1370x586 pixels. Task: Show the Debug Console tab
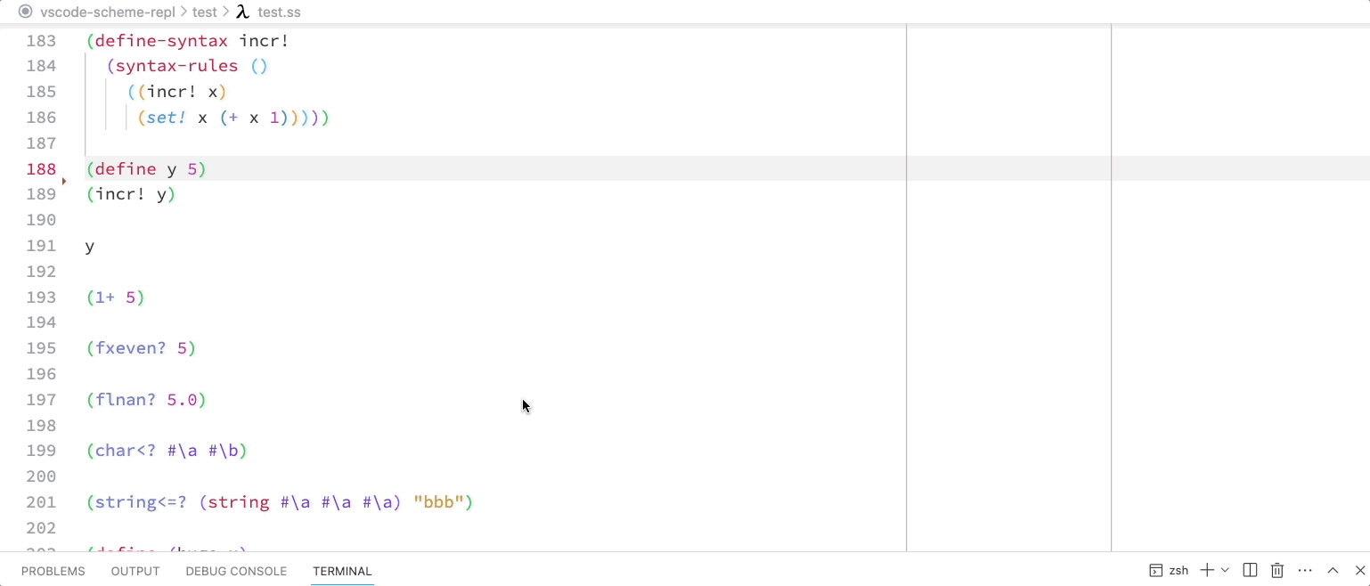coord(236,572)
